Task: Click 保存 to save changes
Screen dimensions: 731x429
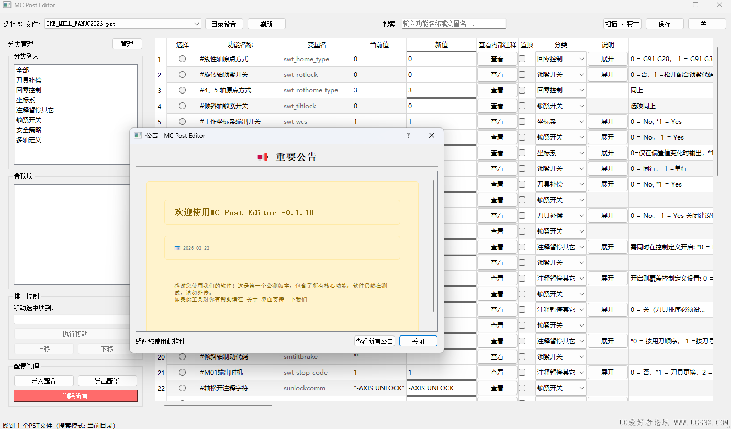Action: pos(665,24)
